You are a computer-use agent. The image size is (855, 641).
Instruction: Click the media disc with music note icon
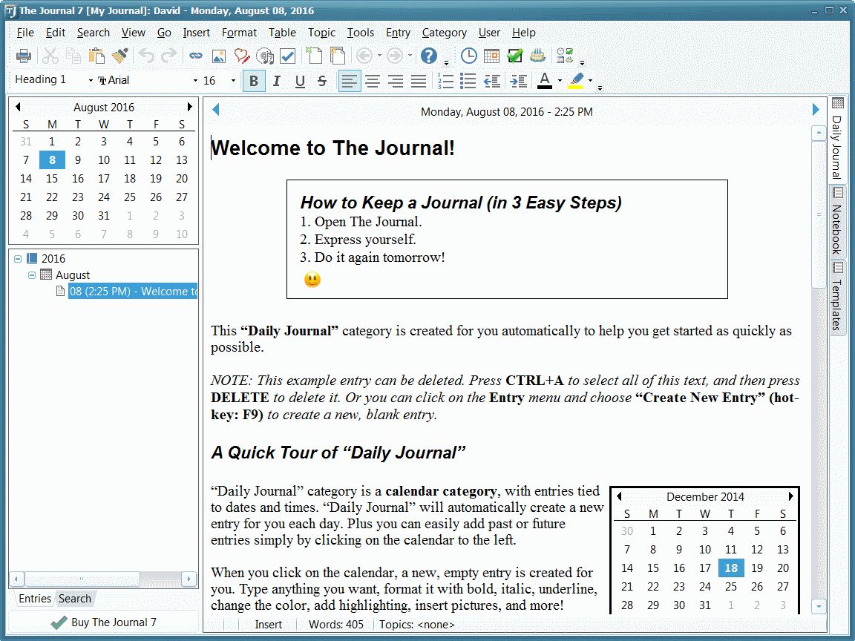pos(265,56)
